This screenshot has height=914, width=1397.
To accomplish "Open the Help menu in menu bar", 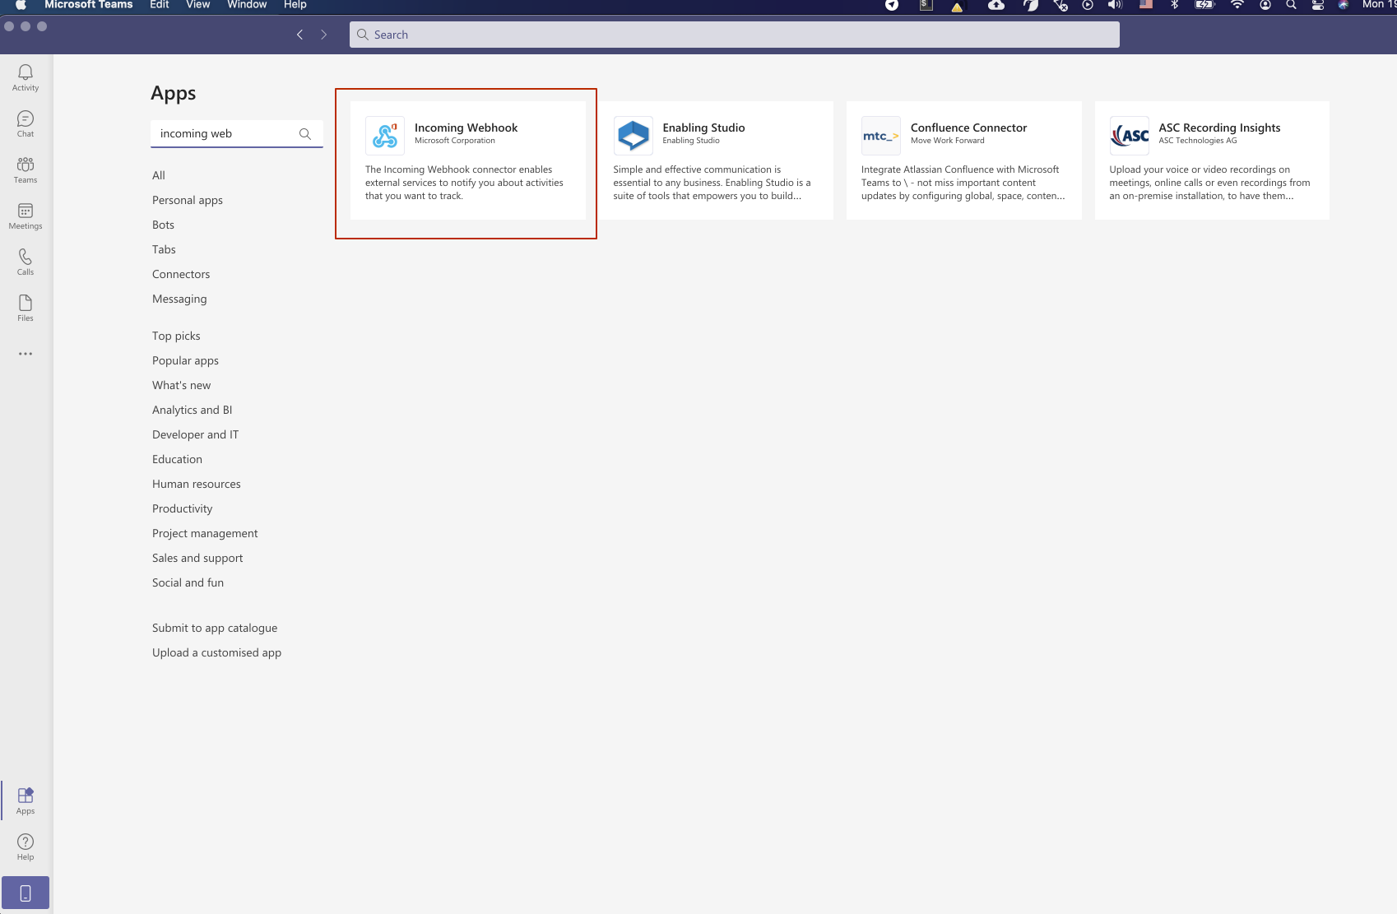I will pos(295,5).
